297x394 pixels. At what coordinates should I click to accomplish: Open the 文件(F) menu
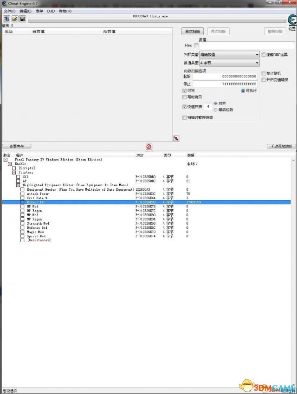pos(10,11)
